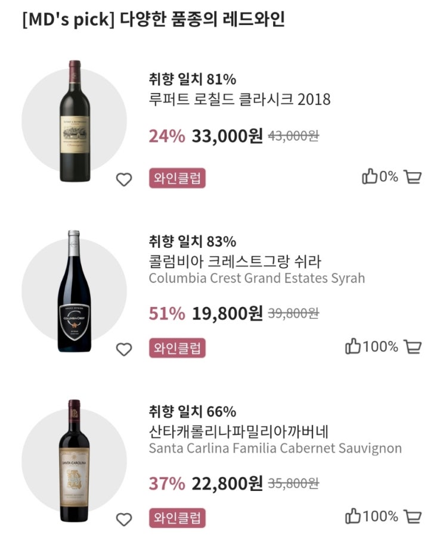Click thumbs-up icon showing 0% rating
This screenshot has height=550, width=443.
[370, 177]
